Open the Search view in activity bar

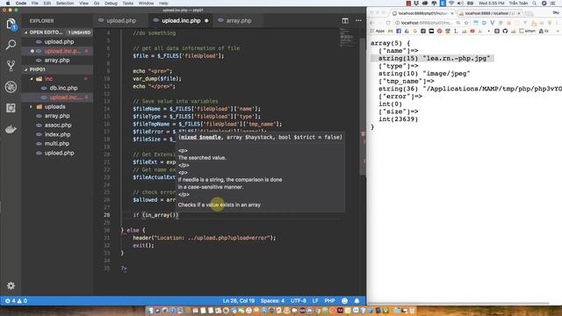[11, 45]
